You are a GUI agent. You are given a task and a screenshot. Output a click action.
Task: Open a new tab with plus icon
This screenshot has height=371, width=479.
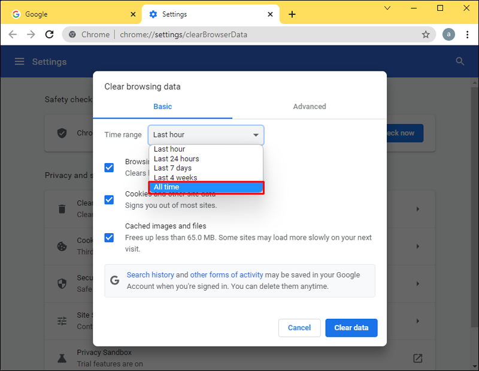coord(292,14)
